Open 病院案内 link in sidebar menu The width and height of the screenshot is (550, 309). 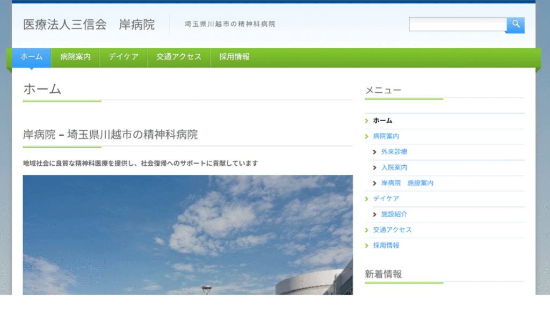point(386,136)
